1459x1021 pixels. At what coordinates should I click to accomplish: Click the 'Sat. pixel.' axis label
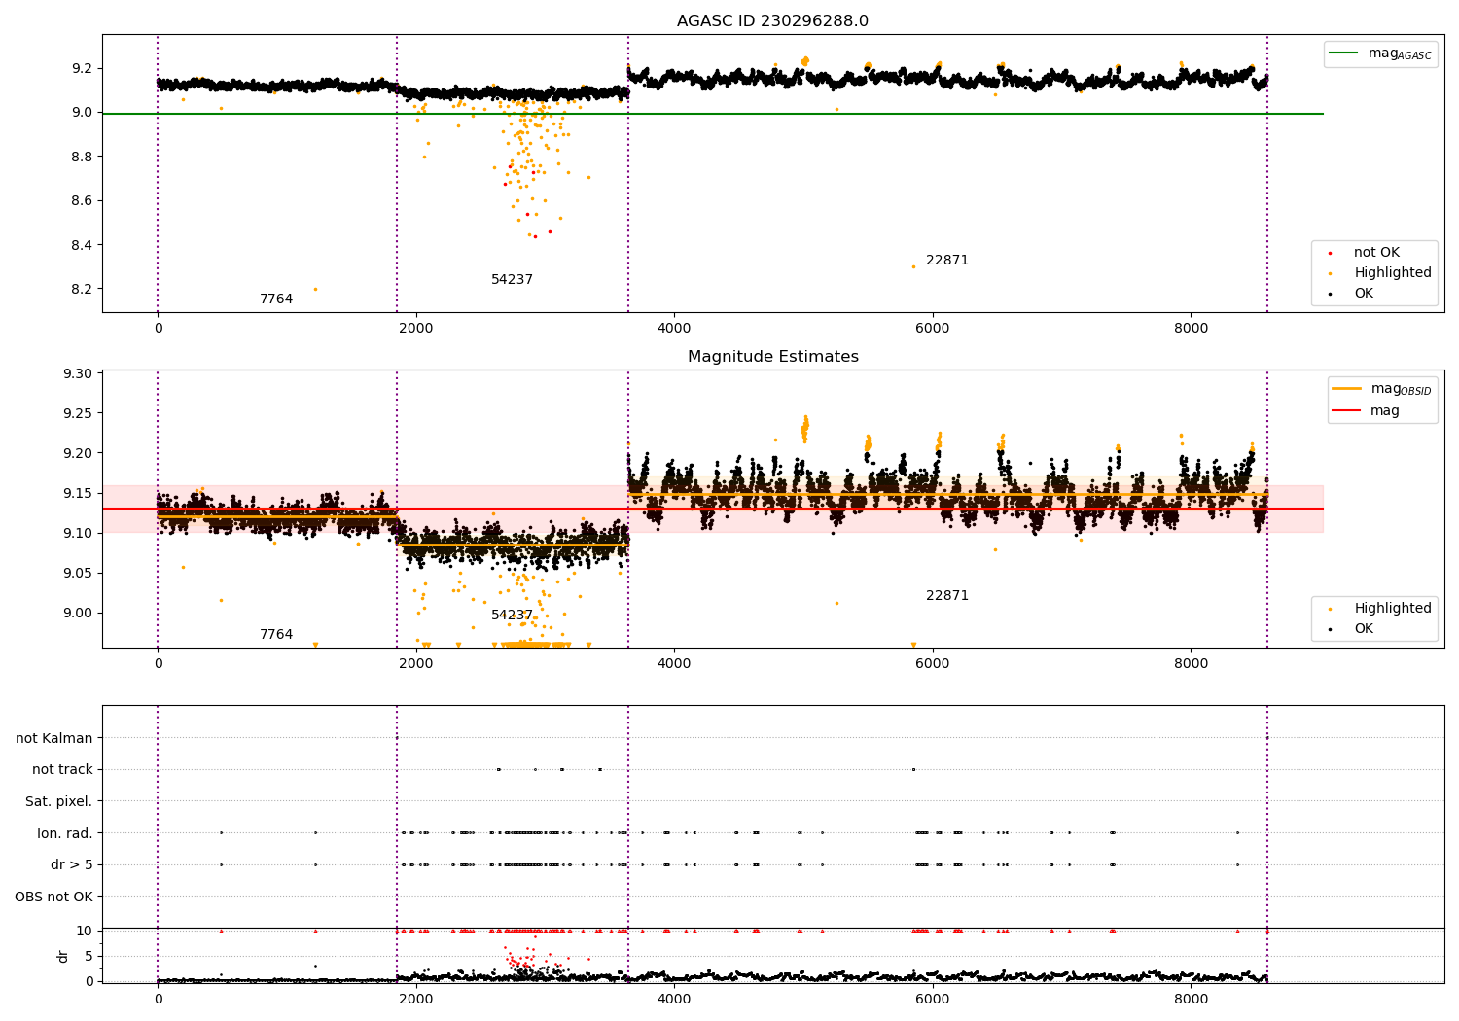(x=59, y=802)
